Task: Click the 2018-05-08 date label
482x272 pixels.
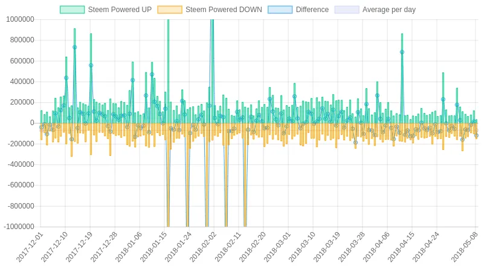Action: point(465,247)
